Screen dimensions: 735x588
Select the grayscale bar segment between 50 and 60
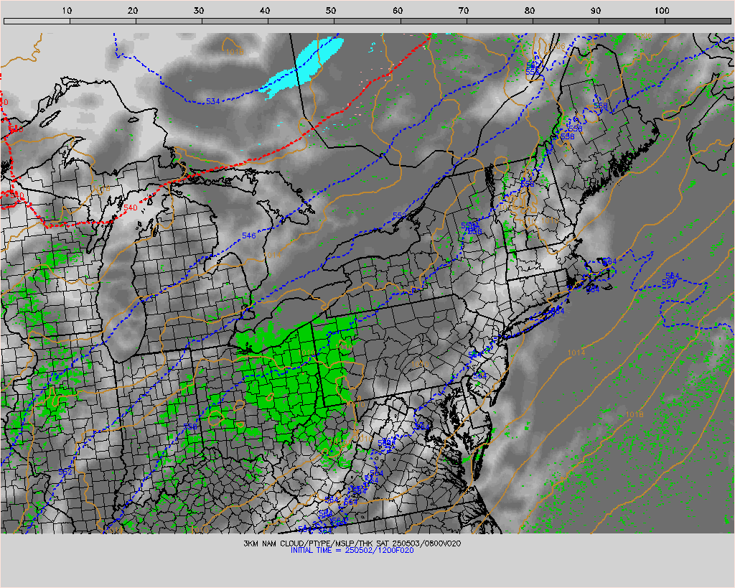(x=367, y=21)
